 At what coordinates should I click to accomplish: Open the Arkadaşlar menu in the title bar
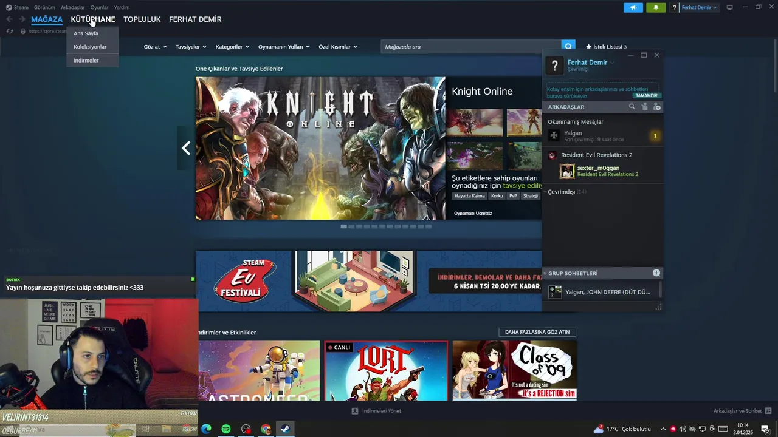point(73,7)
